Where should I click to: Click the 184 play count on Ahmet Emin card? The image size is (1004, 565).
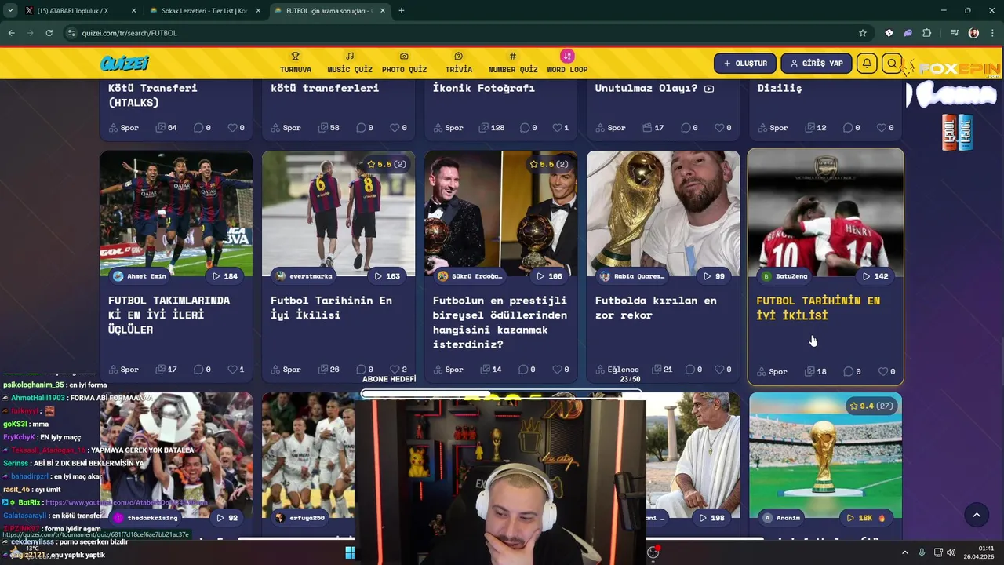click(x=224, y=276)
